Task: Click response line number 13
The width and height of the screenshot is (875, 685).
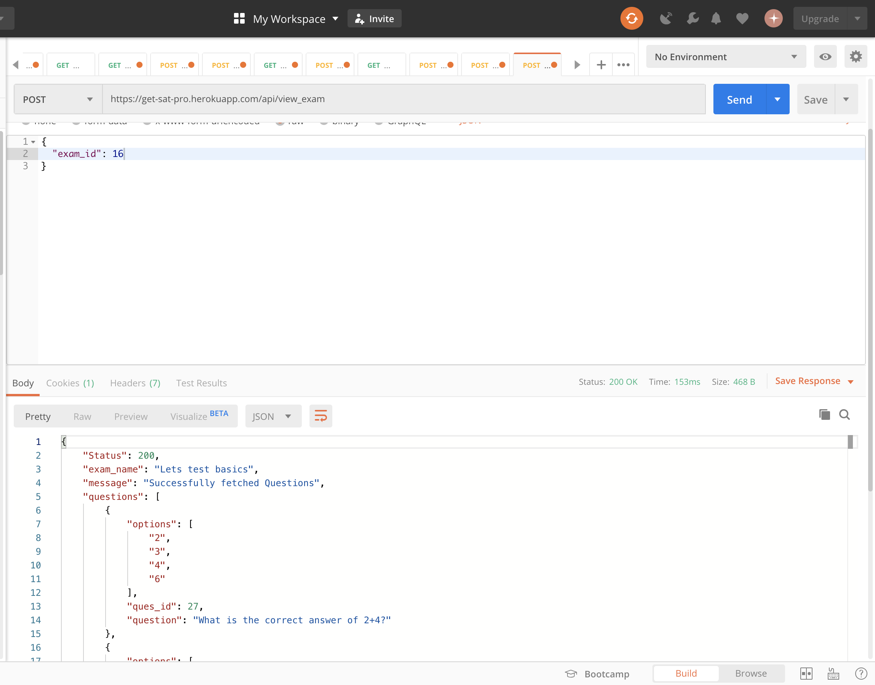Action: coord(35,606)
